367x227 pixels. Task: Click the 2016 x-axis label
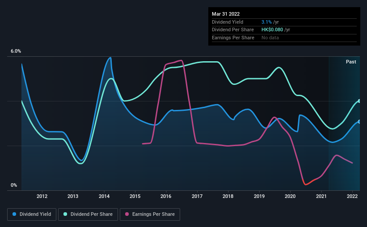(166, 196)
